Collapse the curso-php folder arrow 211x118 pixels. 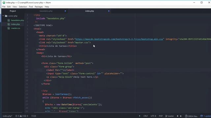[3, 16]
